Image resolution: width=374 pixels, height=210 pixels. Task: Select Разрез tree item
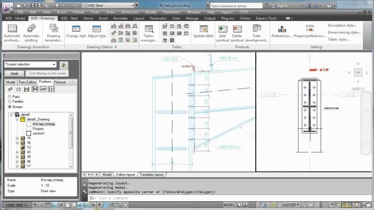pos(38,129)
